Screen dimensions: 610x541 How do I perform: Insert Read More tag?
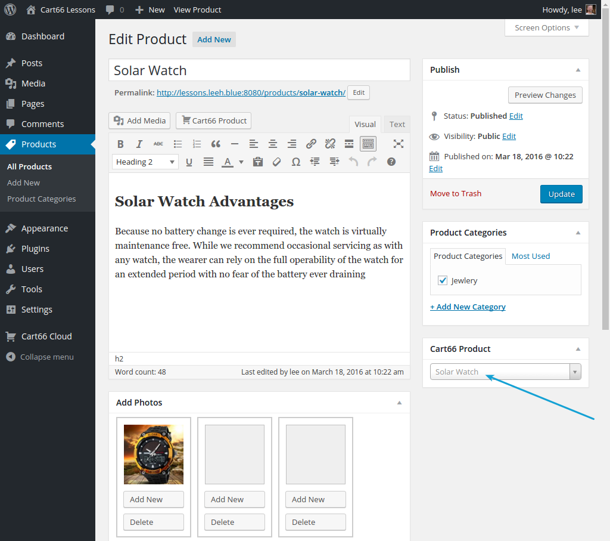(349, 144)
